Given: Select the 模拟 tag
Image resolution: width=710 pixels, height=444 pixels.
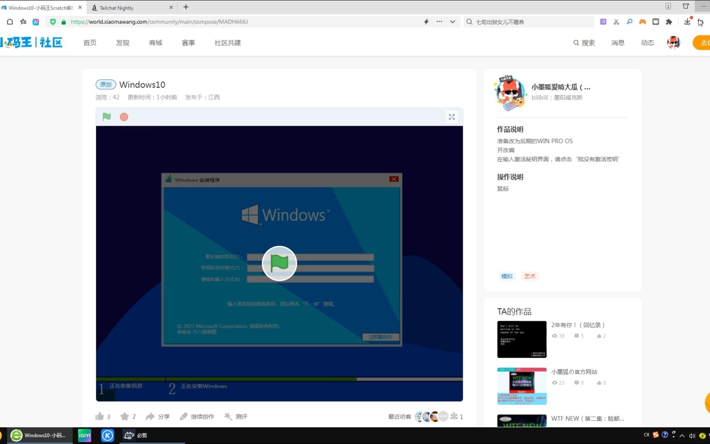Looking at the screenshot, I should pos(507,276).
